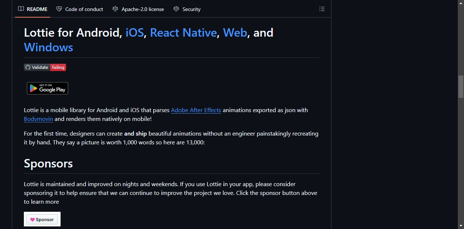The width and height of the screenshot is (464, 229).
Task: Open the README outline menu
Action: (x=322, y=9)
